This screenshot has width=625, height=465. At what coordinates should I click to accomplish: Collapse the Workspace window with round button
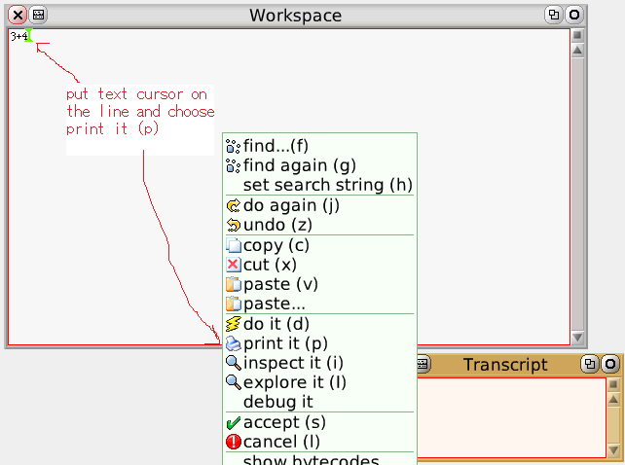coord(573,15)
